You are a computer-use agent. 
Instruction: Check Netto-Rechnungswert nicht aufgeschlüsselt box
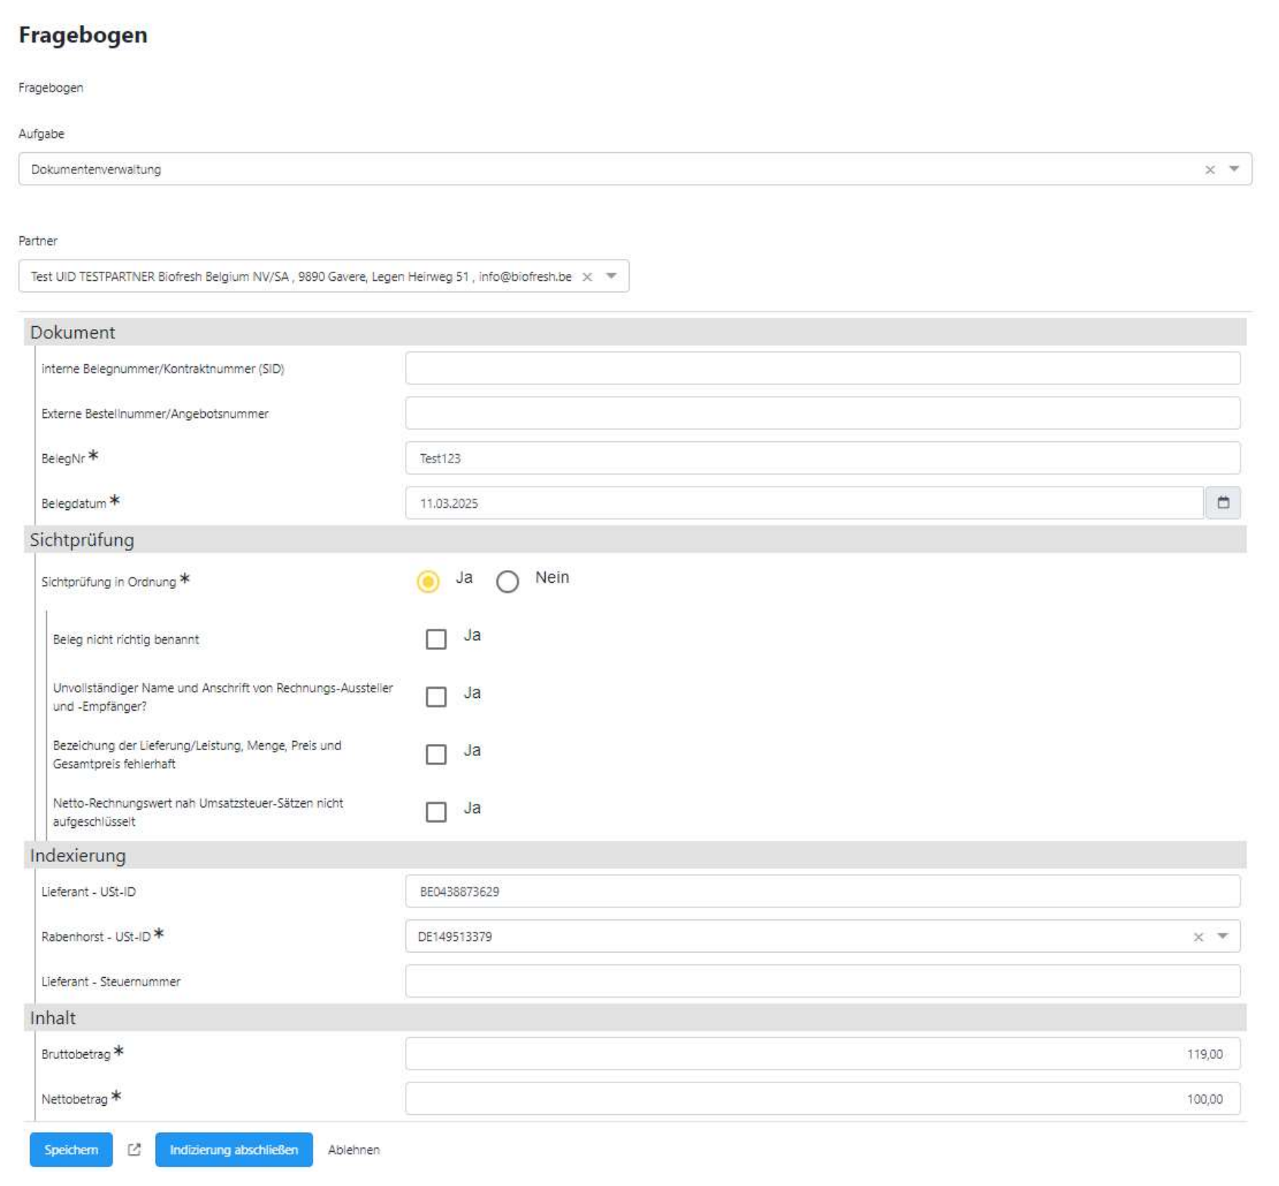pyautogui.click(x=436, y=811)
